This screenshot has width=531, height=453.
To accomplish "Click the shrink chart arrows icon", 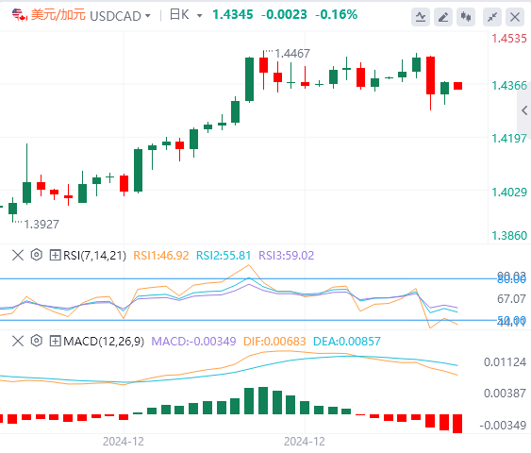I will coord(492,17).
